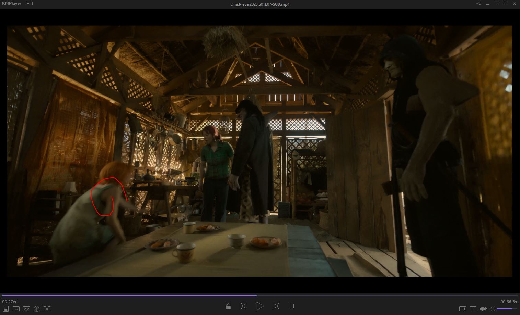Open the playlist panel icon
The height and width of the screenshot is (315, 520).
tap(6, 309)
